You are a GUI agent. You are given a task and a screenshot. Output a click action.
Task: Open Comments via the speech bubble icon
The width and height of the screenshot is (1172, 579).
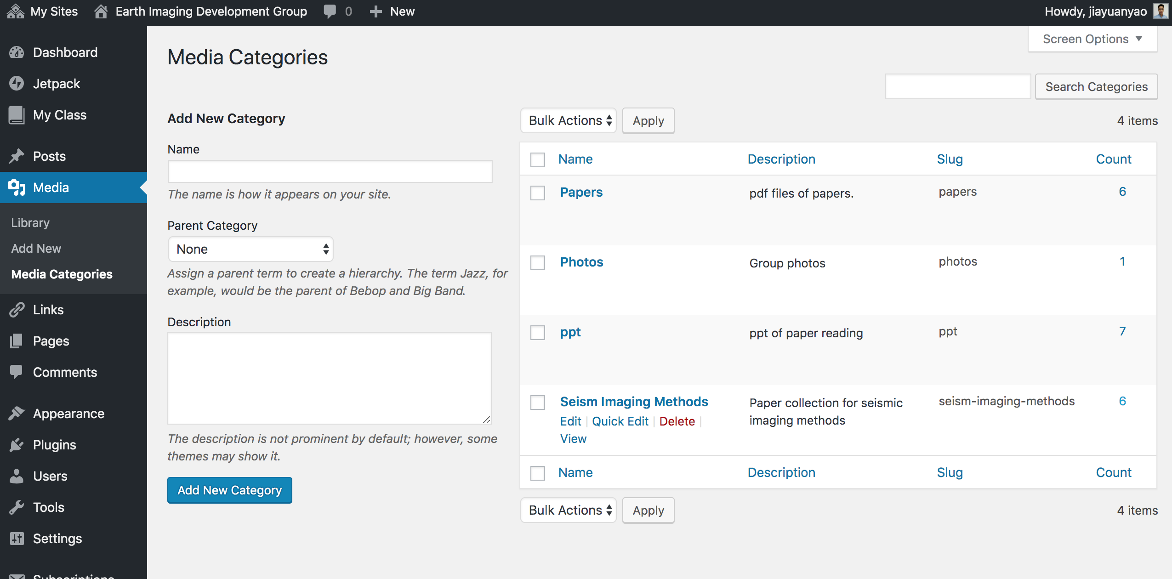(17, 372)
